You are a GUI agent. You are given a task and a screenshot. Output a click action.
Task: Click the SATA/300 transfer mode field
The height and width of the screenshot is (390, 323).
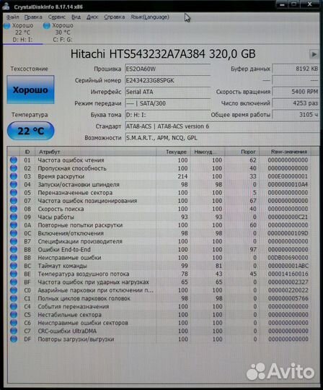click(167, 103)
